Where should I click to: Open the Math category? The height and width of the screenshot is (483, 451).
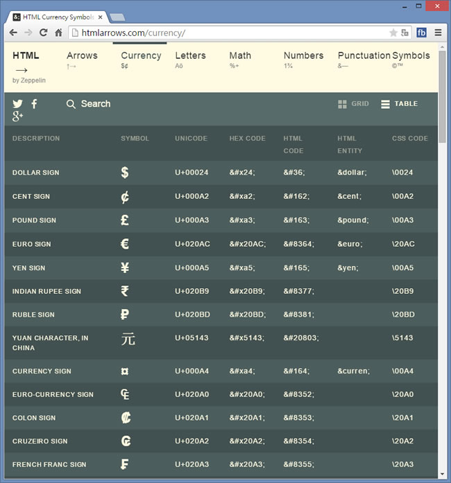coord(240,60)
